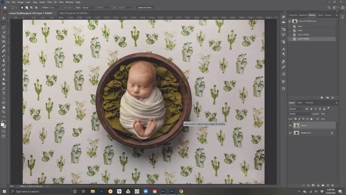Open Photoshop from the taskbar

click(172, 191)
